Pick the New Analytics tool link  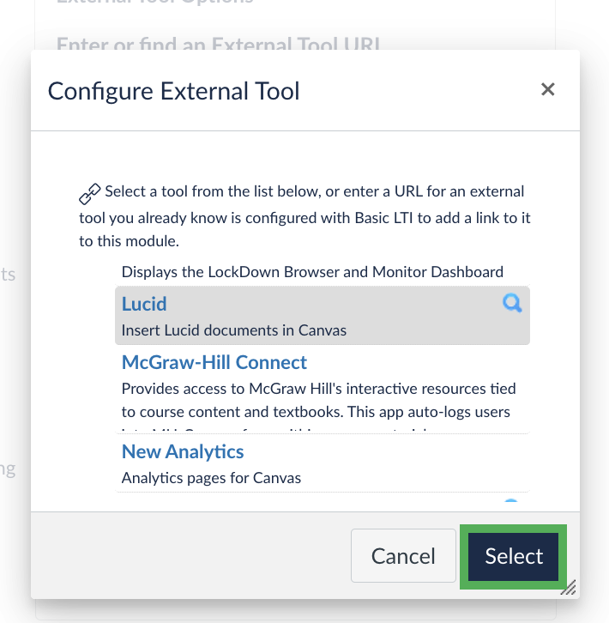coord(183,451)
